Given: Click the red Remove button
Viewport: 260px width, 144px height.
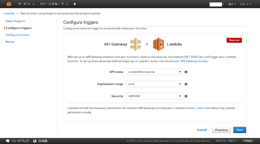Looking at the screenshot, I should click(234, 40).
